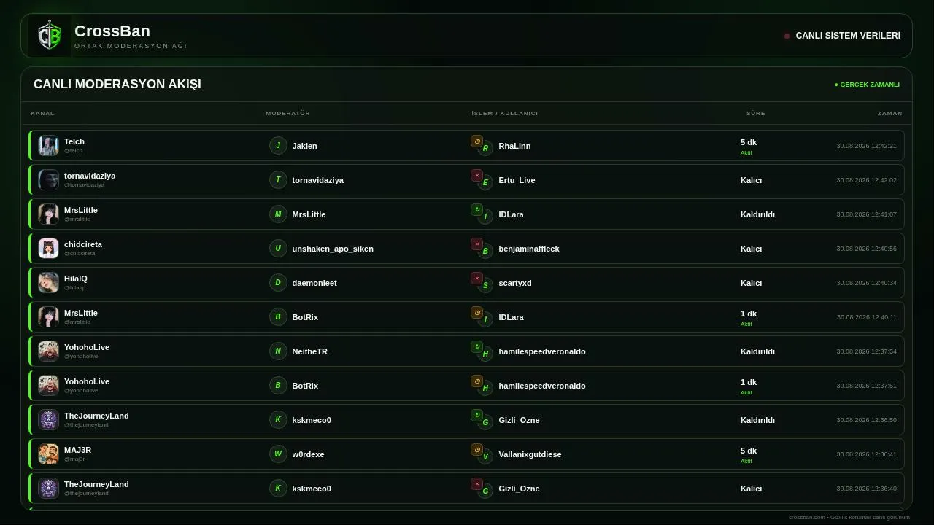The height and width of the screenshot is (525, 934).
Task: Click the green unban icon beside IDLara
Action: click(476, 210)
